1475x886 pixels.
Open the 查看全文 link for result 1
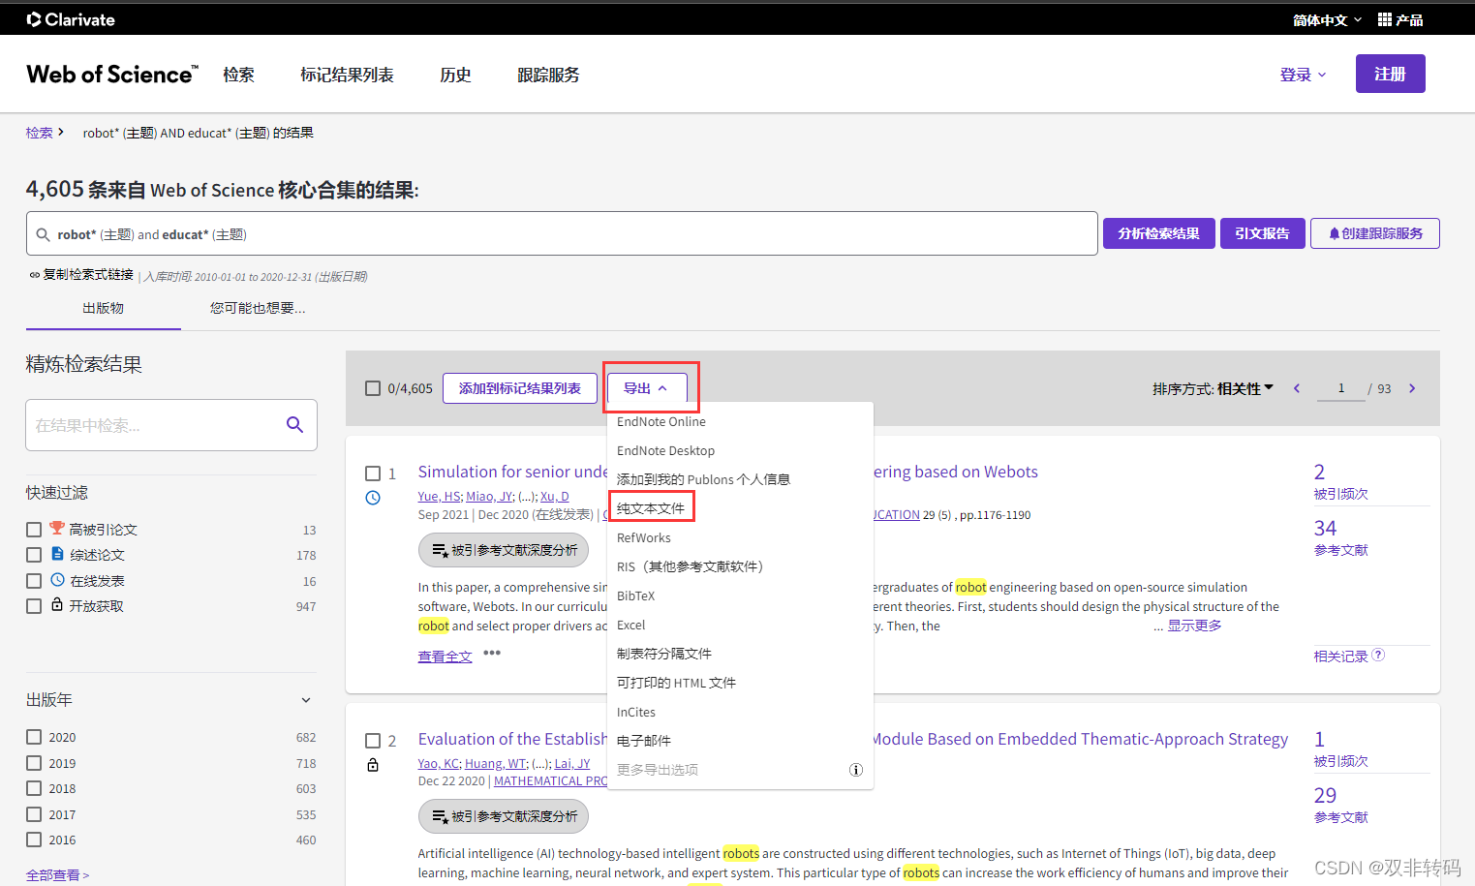point(445,656)
